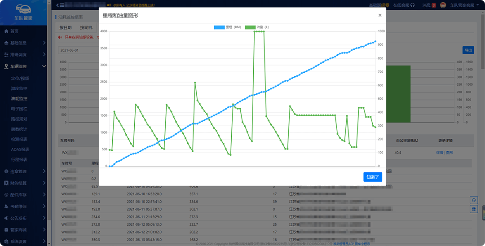This screenshot has height=246, width=485.
Task: Click the home icon beside 首页
Action: pos(6,31)
